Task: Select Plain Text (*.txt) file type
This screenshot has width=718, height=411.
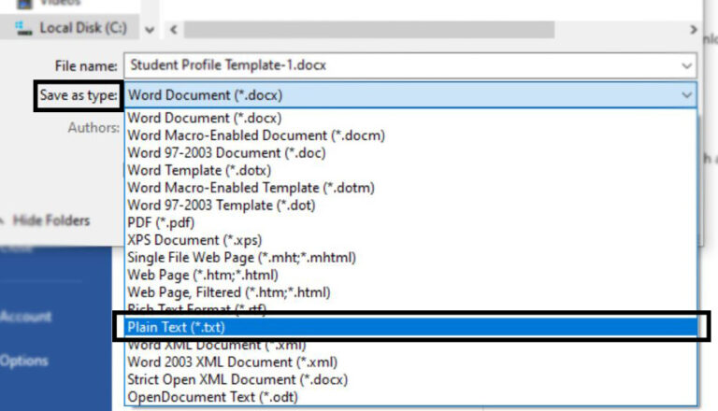Action: point(176,328)
